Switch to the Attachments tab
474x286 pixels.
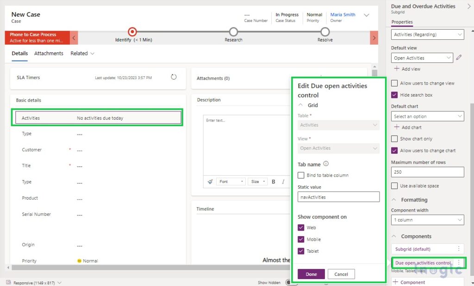click(x=49, y=53)
